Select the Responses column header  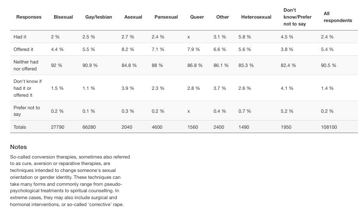coord(29,17)
